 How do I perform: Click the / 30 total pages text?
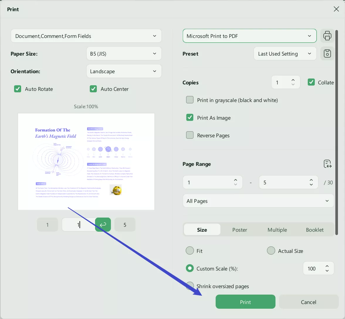(x=328, y=182)
